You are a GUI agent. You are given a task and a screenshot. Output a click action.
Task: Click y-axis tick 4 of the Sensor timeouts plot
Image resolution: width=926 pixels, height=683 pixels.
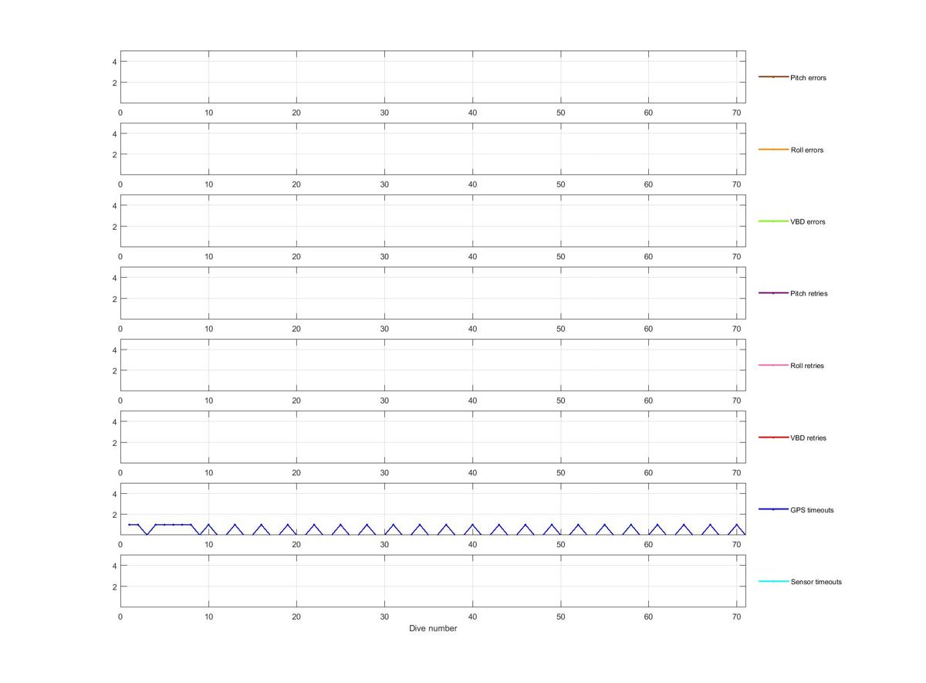pos(114,566)
